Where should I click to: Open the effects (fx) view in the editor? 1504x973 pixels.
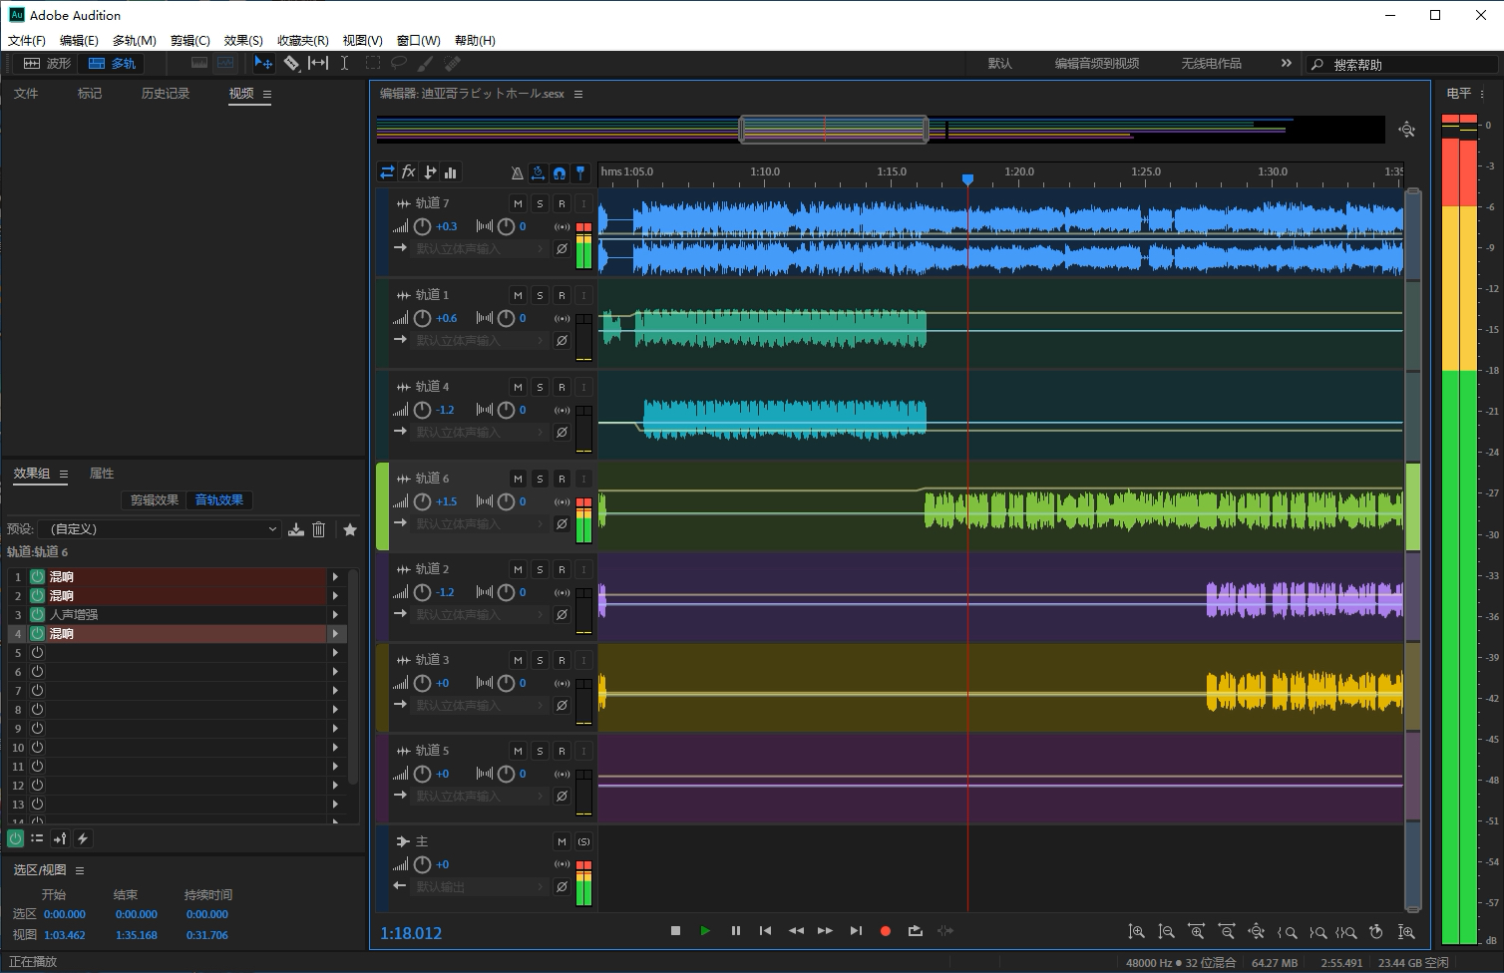[408, 172]
